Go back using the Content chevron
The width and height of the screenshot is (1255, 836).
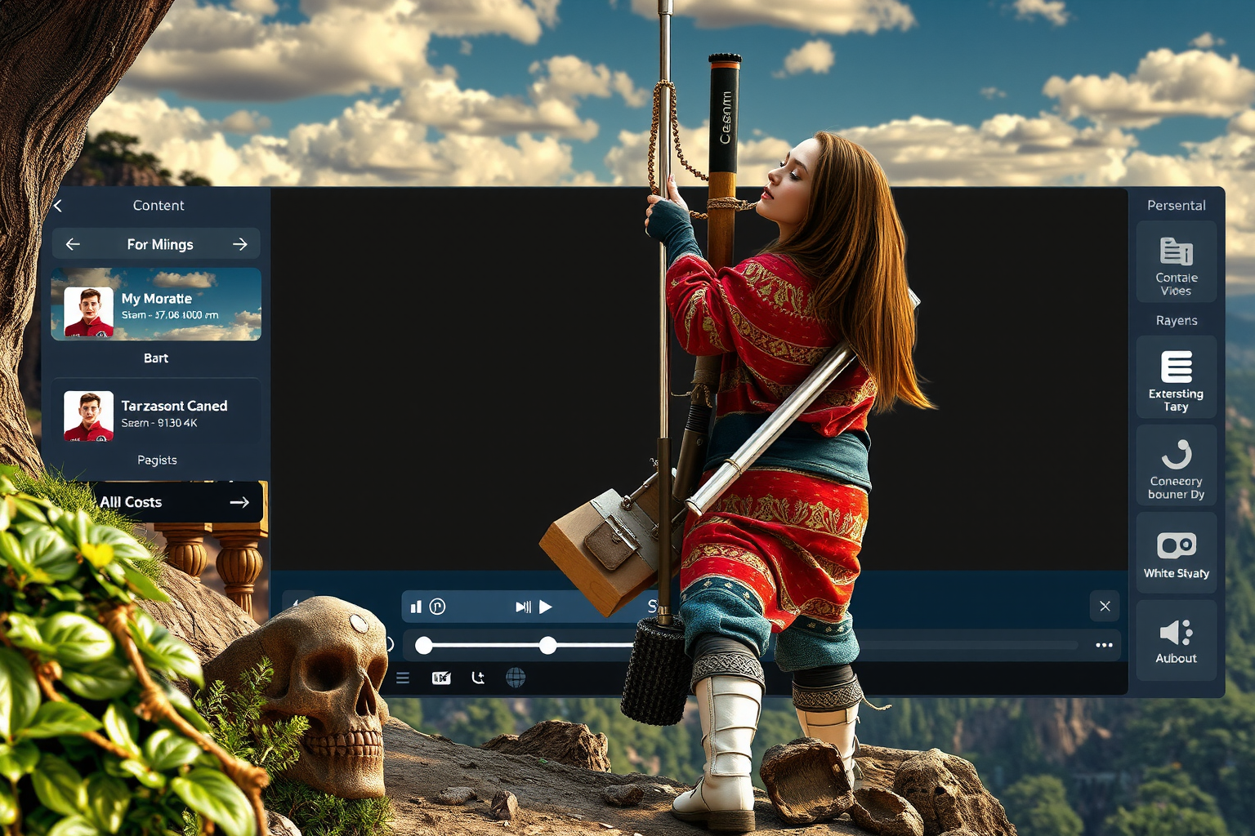point(58,206)
